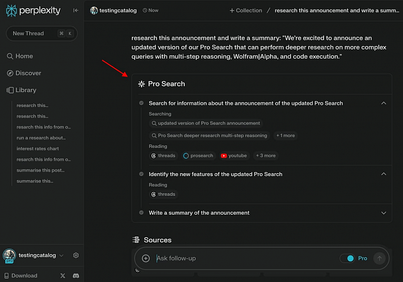Open account menu with the chevron beside testingcatalog
Viewport: 403px width, 282px height.
pyautogui.click(x=61, y=256)
